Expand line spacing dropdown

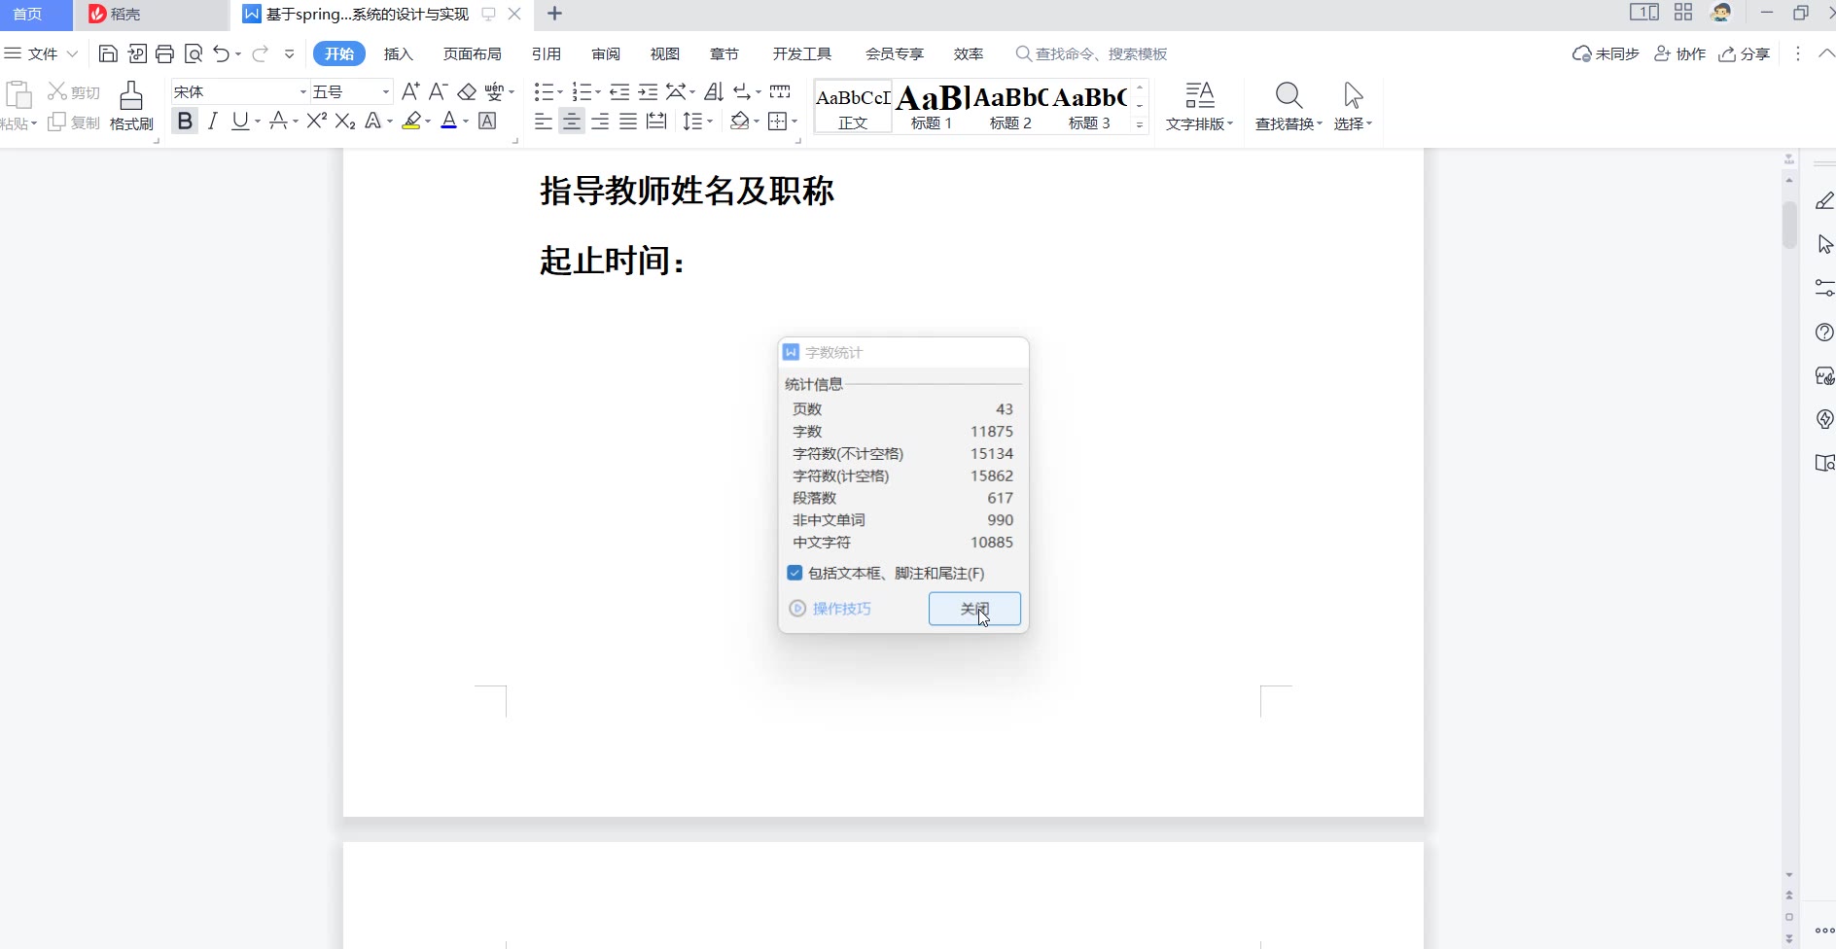pos(710,122)
